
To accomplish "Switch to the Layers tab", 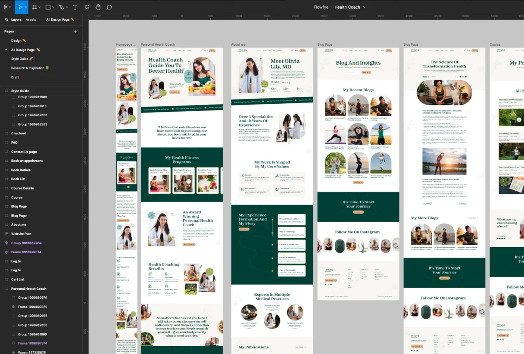I will pyautogui.click(x=16, y=20).
